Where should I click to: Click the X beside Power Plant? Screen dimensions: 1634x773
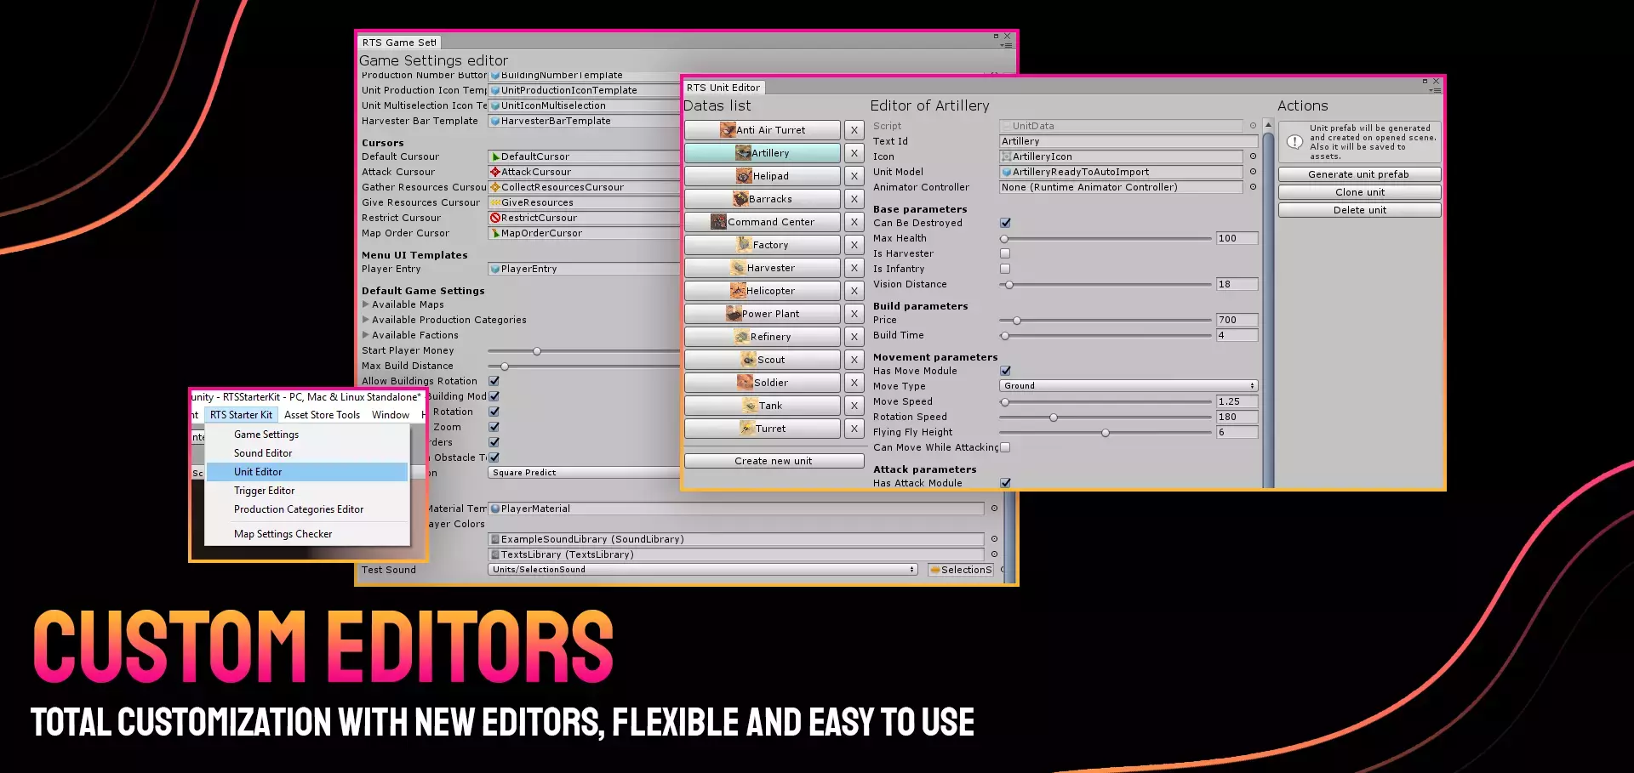pyautogui.click(x=854, y=314)
